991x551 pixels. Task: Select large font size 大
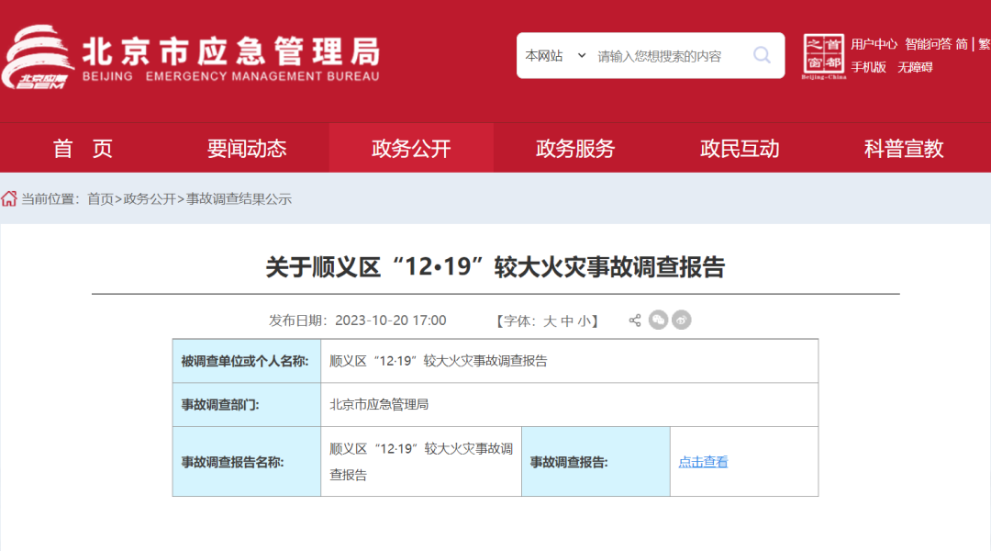[550, 320]
